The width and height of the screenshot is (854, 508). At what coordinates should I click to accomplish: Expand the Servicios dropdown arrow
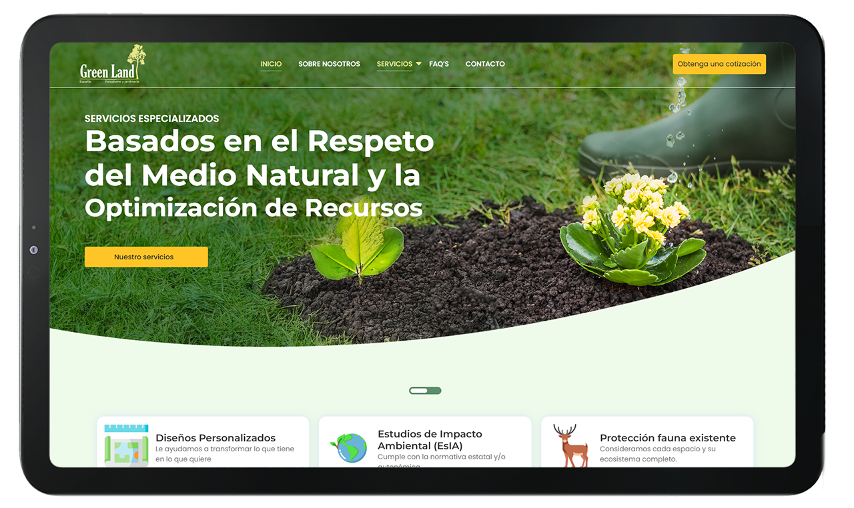pyautogui.click(x=419, y=63)
